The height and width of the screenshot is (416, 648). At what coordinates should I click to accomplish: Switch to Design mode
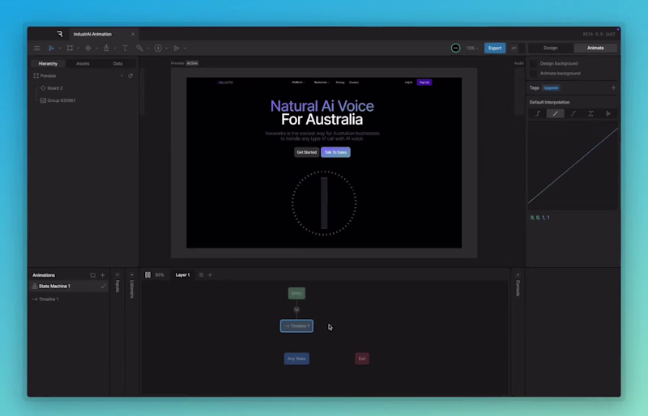click(x=551, y=48)
